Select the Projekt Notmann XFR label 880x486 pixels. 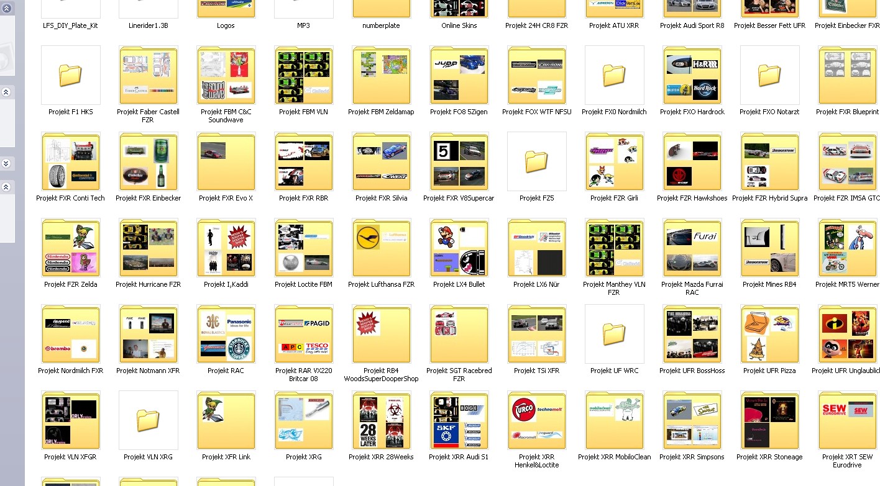coord(149,371)
